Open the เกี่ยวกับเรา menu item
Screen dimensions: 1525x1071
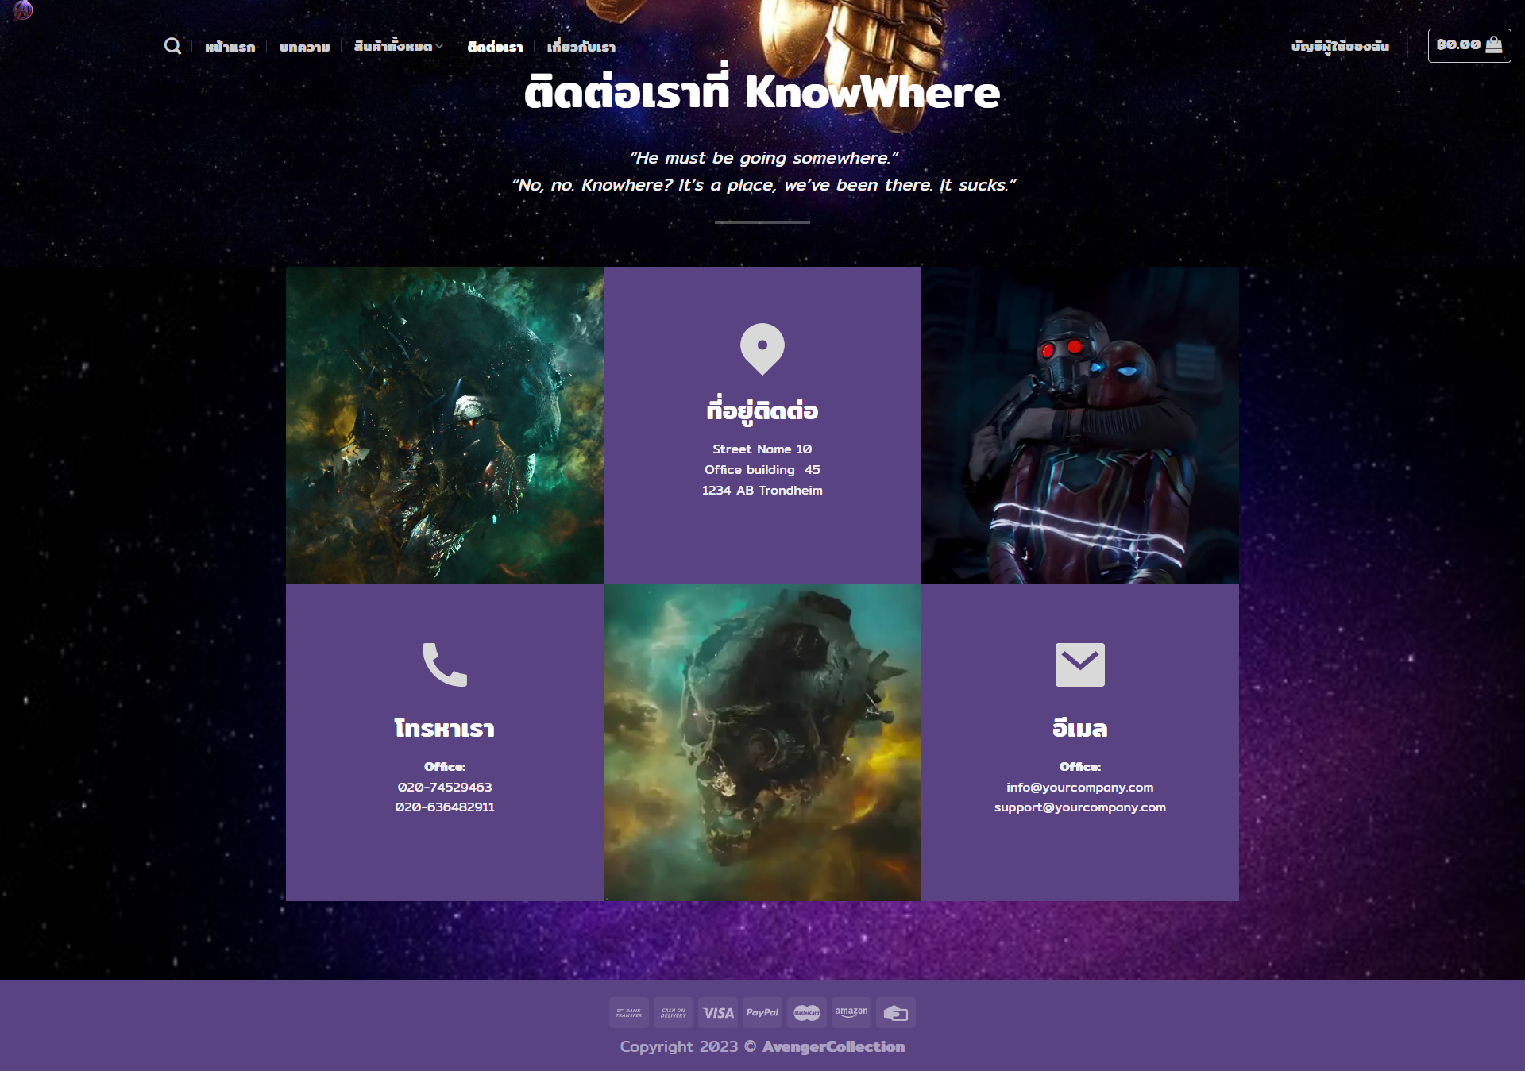coord(581,47)
